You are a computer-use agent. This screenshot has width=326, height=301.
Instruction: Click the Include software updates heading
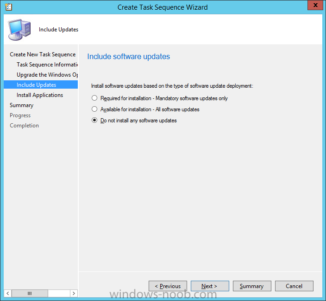[128, 56]
